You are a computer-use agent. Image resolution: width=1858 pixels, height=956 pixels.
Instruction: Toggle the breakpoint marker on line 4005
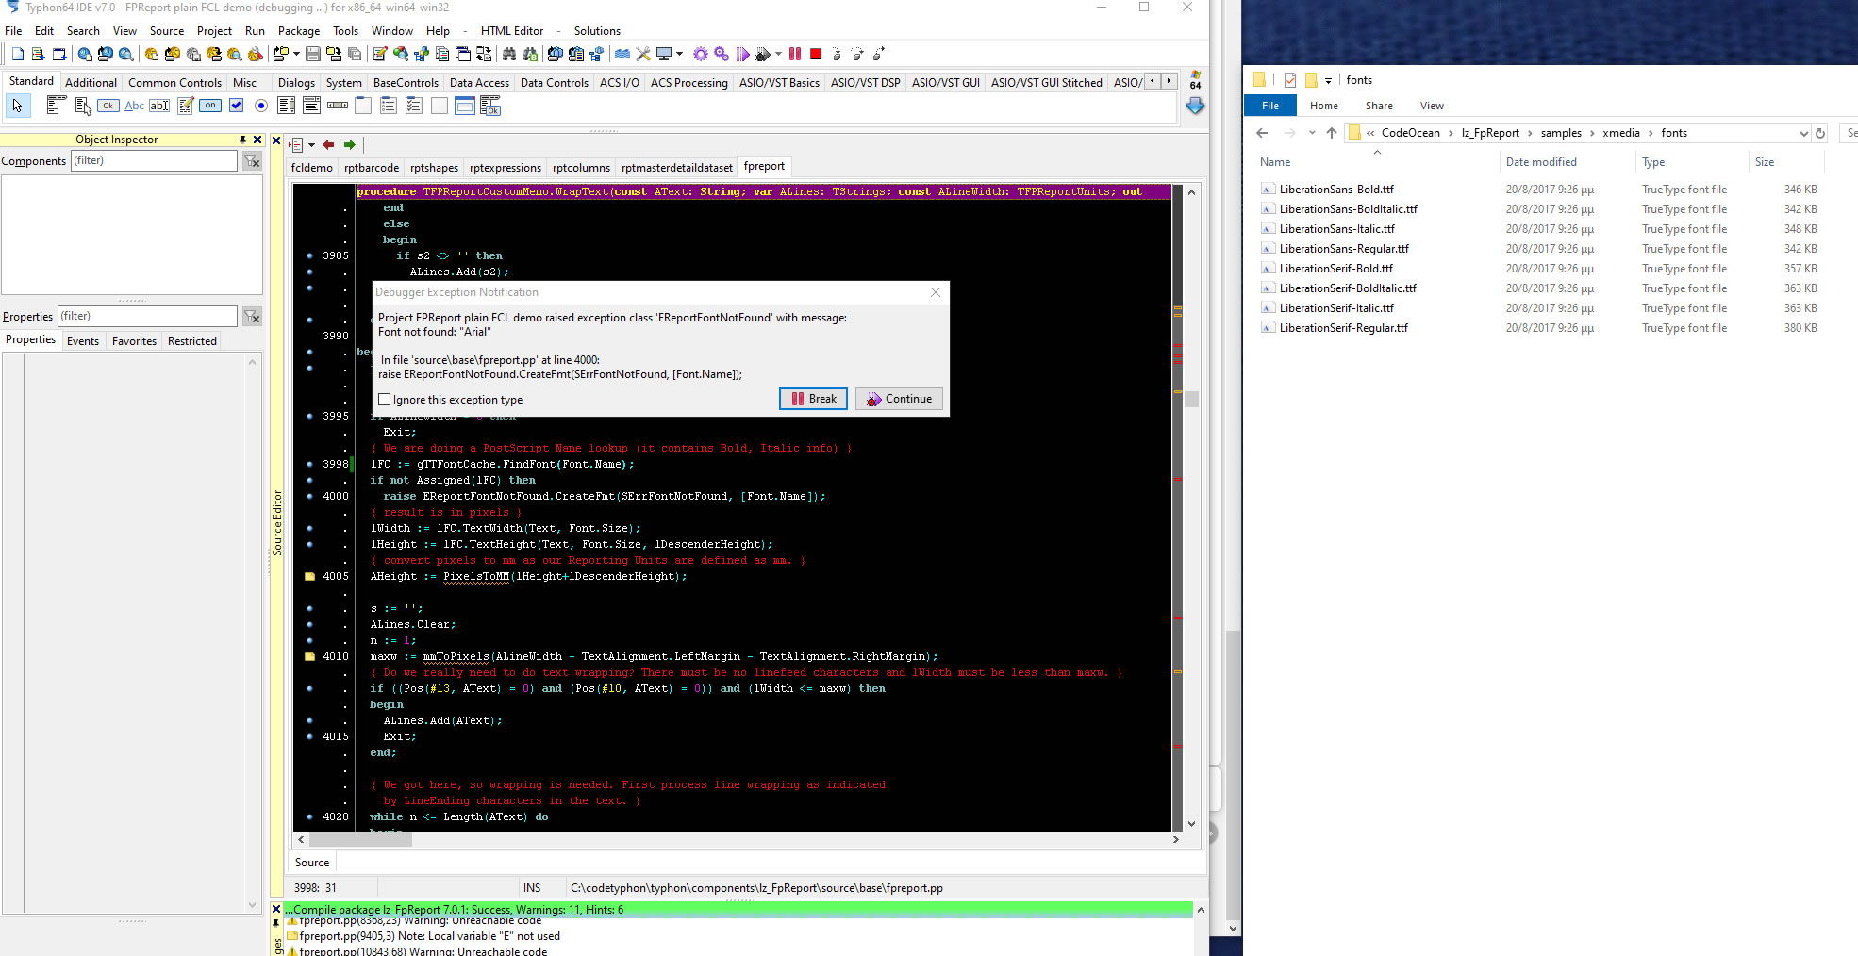pyautogui.click(x=310, y=576)
